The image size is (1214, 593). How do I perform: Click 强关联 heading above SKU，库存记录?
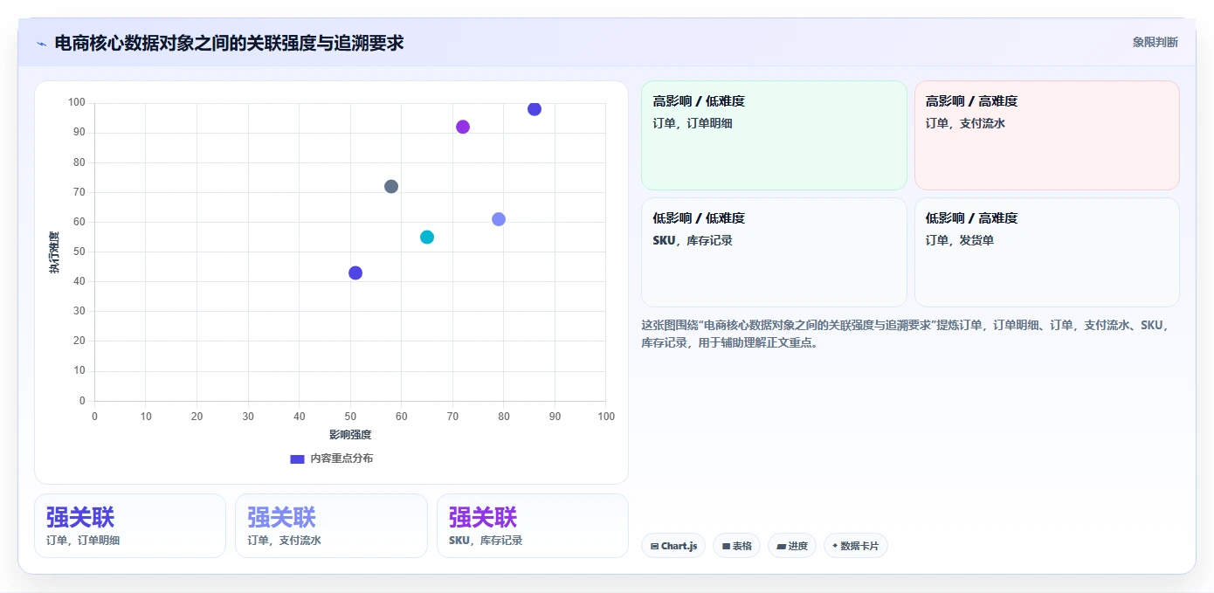(483, 517)
